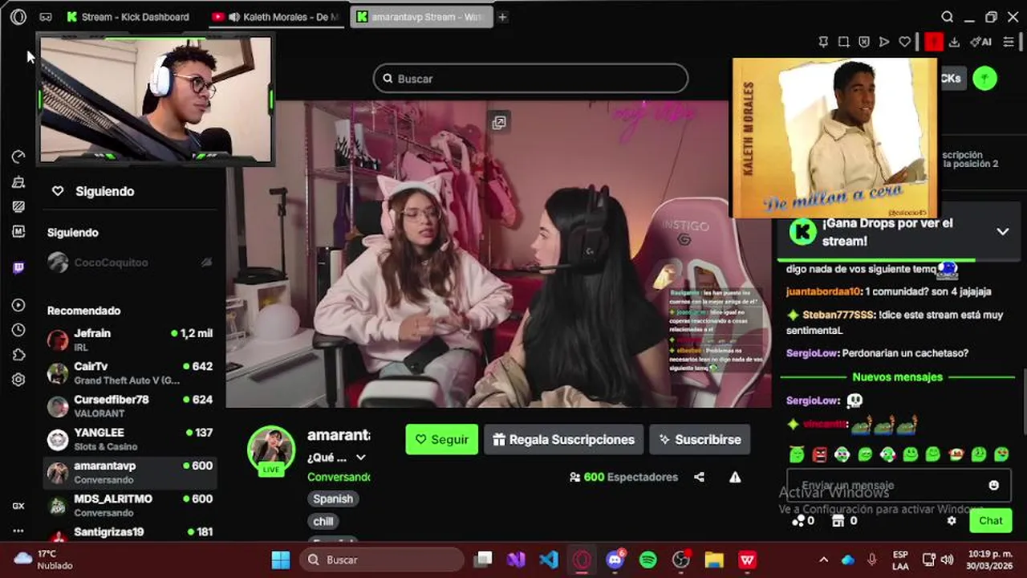The image size is (1027, 578).
Task: Click the downloads arrow icon in the toolbar
Action: tap(954, 42)
